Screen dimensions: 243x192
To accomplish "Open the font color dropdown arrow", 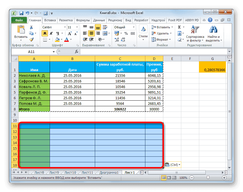I will click(70, 39).
